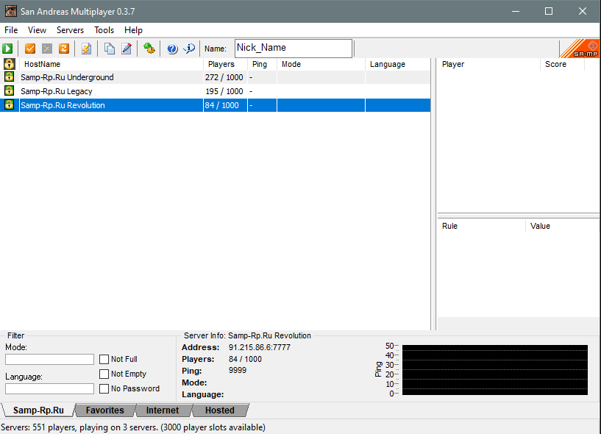601x434 pixels.
Task: Switch to the Hosted tab
Action: click(x=220, y=410)
